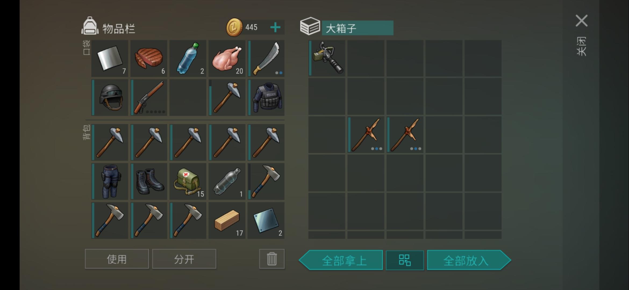Select the tactical helmet item

click(110, 97)
